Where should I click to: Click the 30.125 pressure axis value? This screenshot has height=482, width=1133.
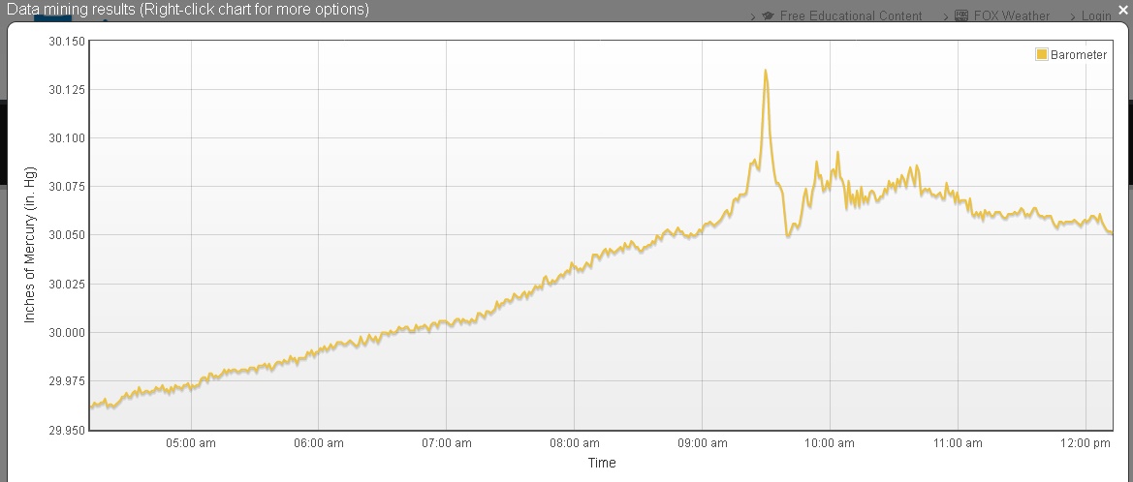point(67,89)
